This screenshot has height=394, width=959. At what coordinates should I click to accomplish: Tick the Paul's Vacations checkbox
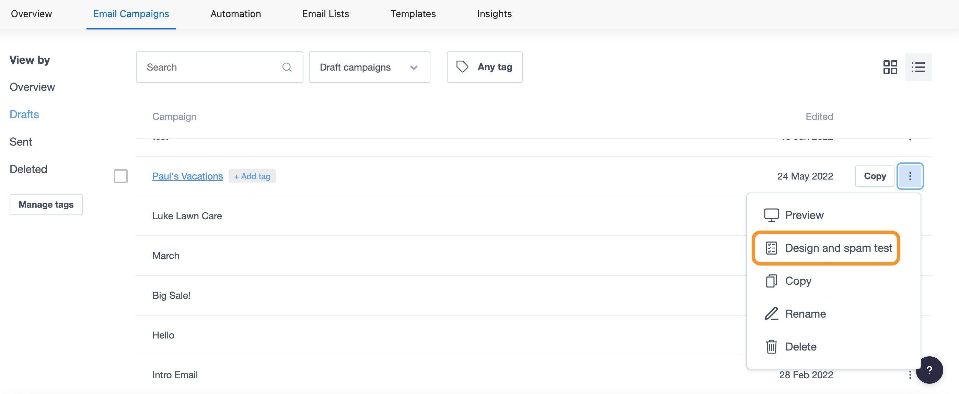point(120,176)
